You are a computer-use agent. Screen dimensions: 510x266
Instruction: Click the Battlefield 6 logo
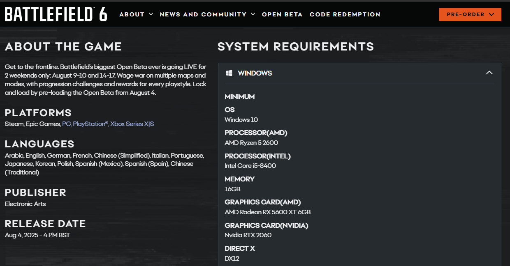[56, 14]
